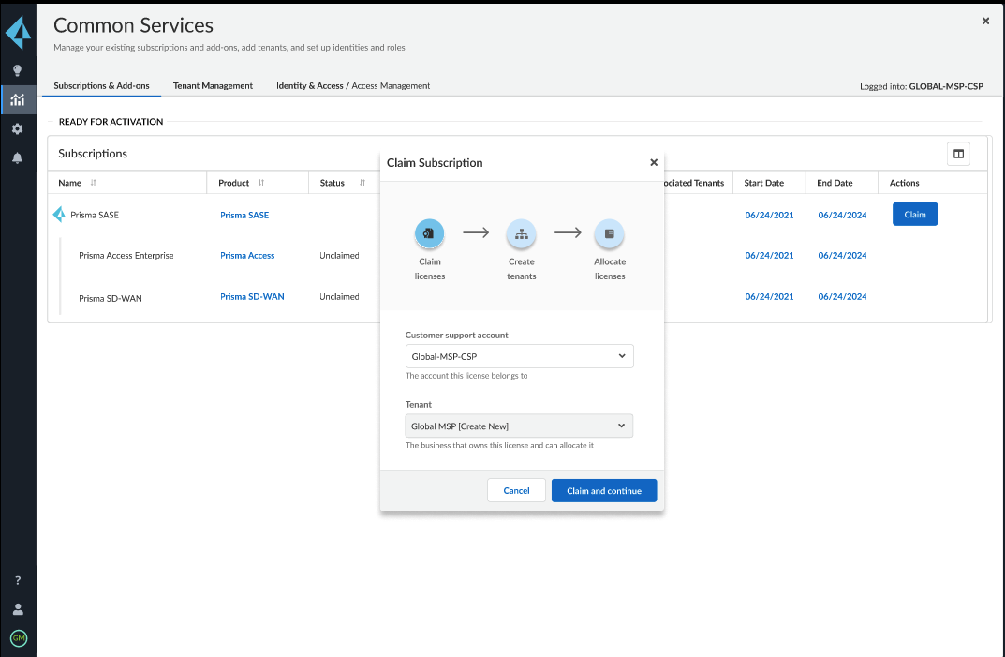Click the Unclaimed status for Prisma SD-WAN
This screenshot has width=1005, height=657.
tap(339, 296)
